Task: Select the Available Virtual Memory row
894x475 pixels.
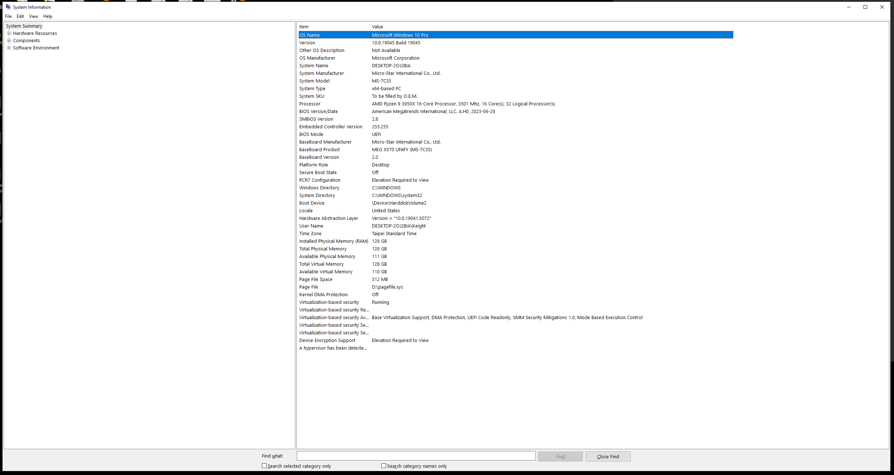Action: 515,272
